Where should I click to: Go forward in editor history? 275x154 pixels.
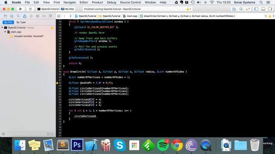click(70, 16)
